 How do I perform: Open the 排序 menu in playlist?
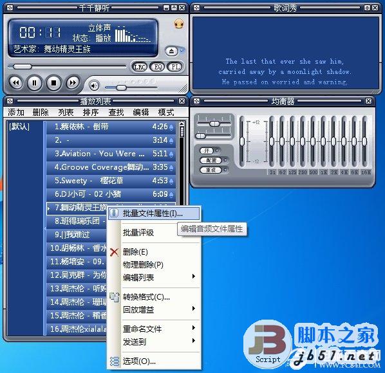91,113
